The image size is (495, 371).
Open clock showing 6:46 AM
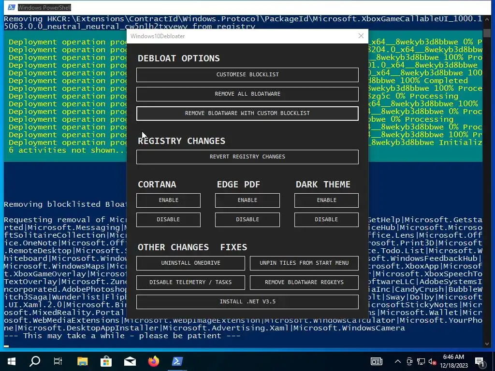tap(453, 361)
